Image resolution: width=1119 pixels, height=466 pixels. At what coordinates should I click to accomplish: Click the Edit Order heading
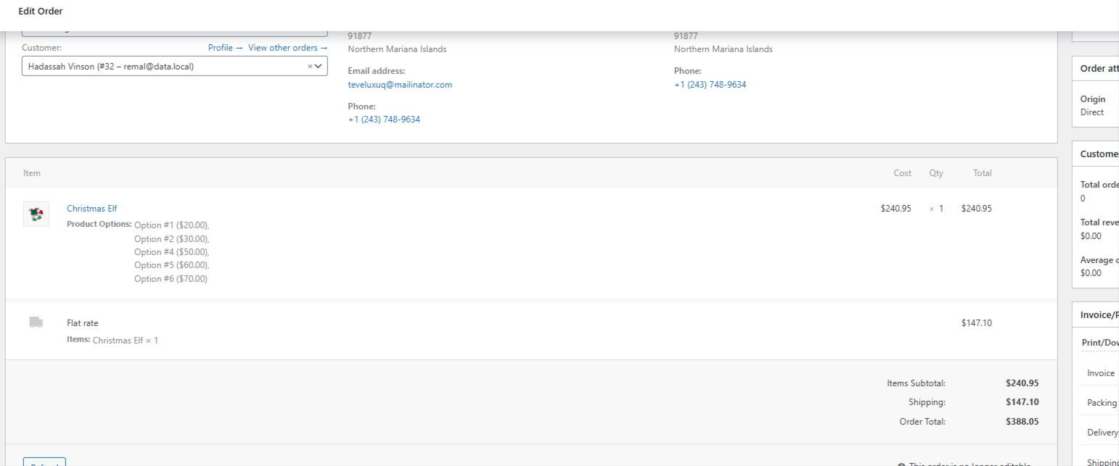(41, 11)
